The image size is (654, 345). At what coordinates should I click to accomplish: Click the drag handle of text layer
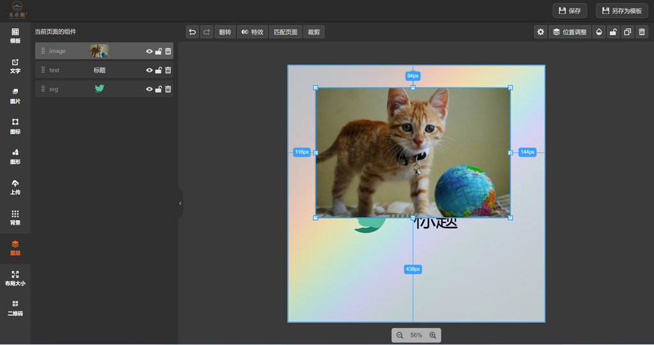tap(43, 70)
